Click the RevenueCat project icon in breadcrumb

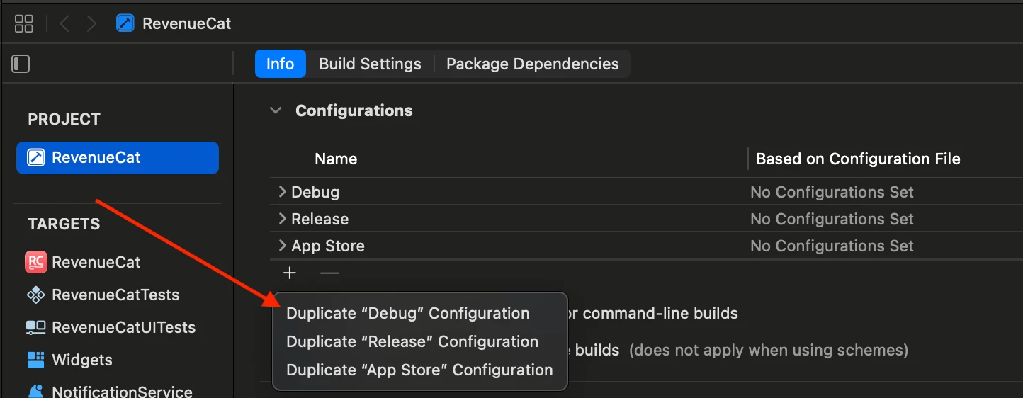coord(125,23)
